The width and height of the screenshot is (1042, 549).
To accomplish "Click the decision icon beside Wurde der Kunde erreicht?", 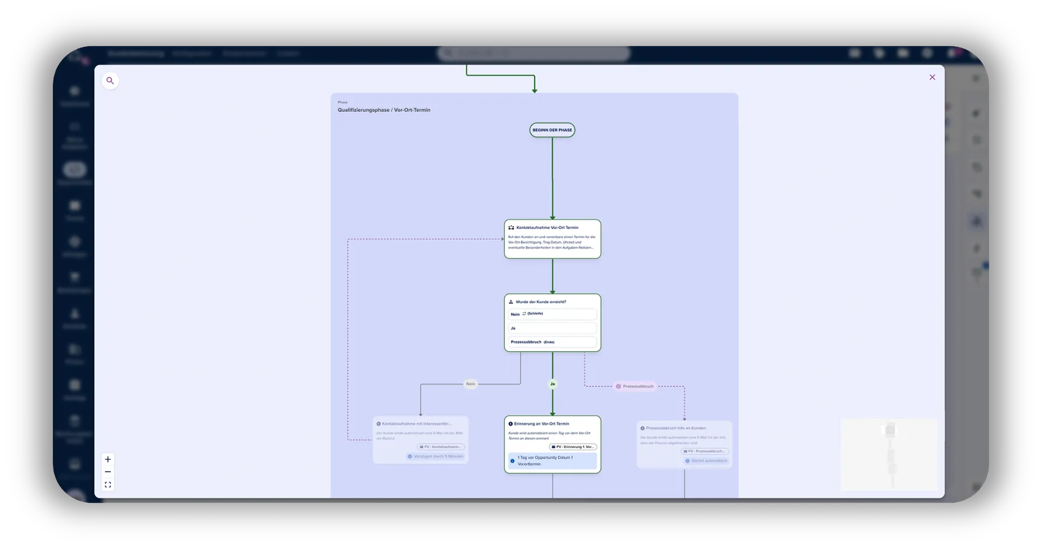I will click(x=511, y=302).
